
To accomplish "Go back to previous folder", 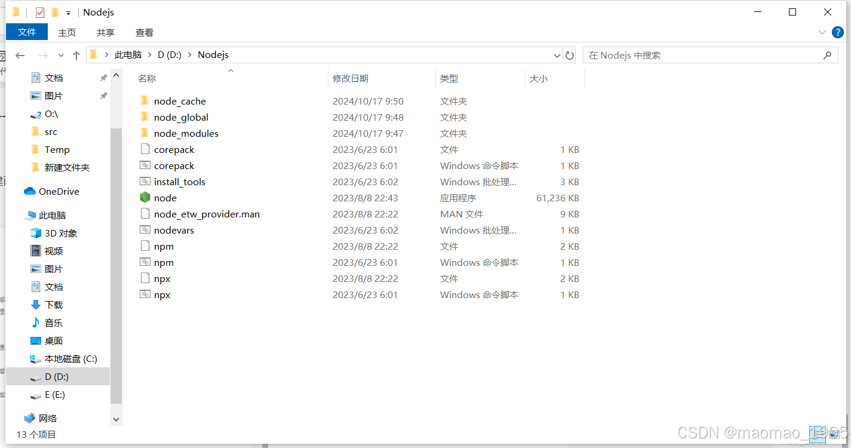I will 20,55.
